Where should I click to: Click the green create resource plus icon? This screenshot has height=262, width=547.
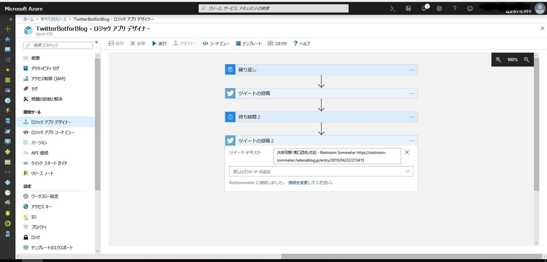[x=7, y=29]
